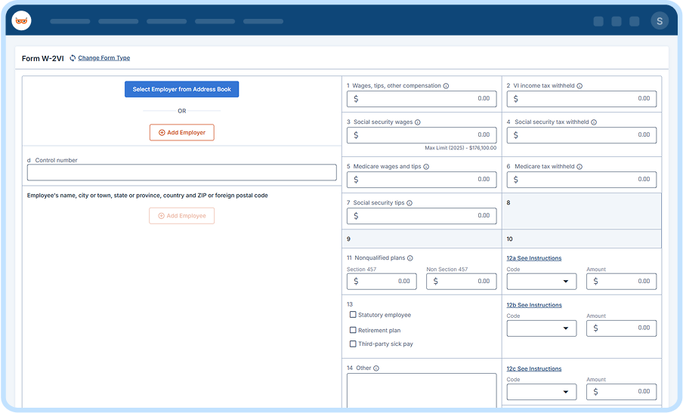The image size is (683, 413).
Task: Click the 12a Amount field
Action: point(621,281)
